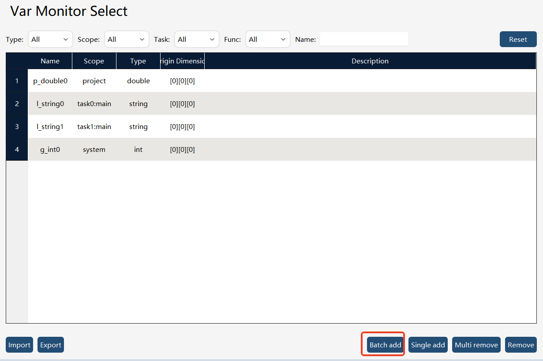
Task: Sort by the Scope column header
Action: 94,61
